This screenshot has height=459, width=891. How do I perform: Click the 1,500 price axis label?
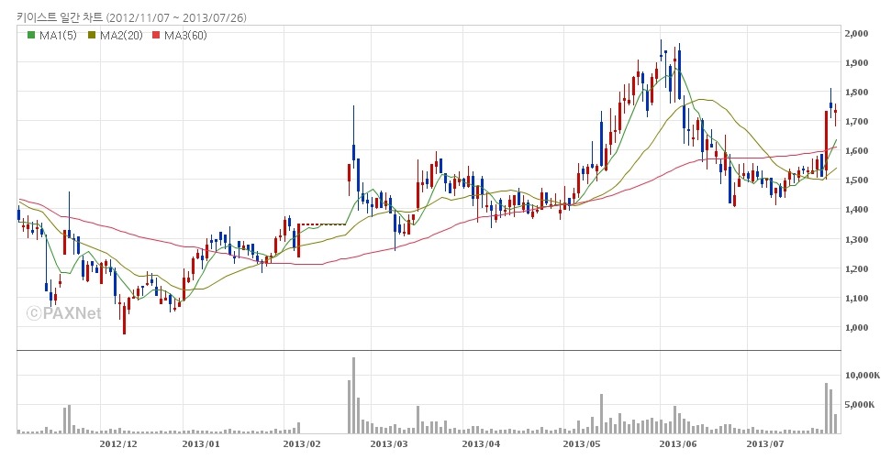point(856,180)
